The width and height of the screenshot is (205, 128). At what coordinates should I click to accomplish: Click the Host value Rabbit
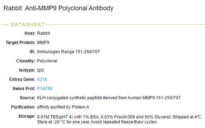click(x=43, y=33)
